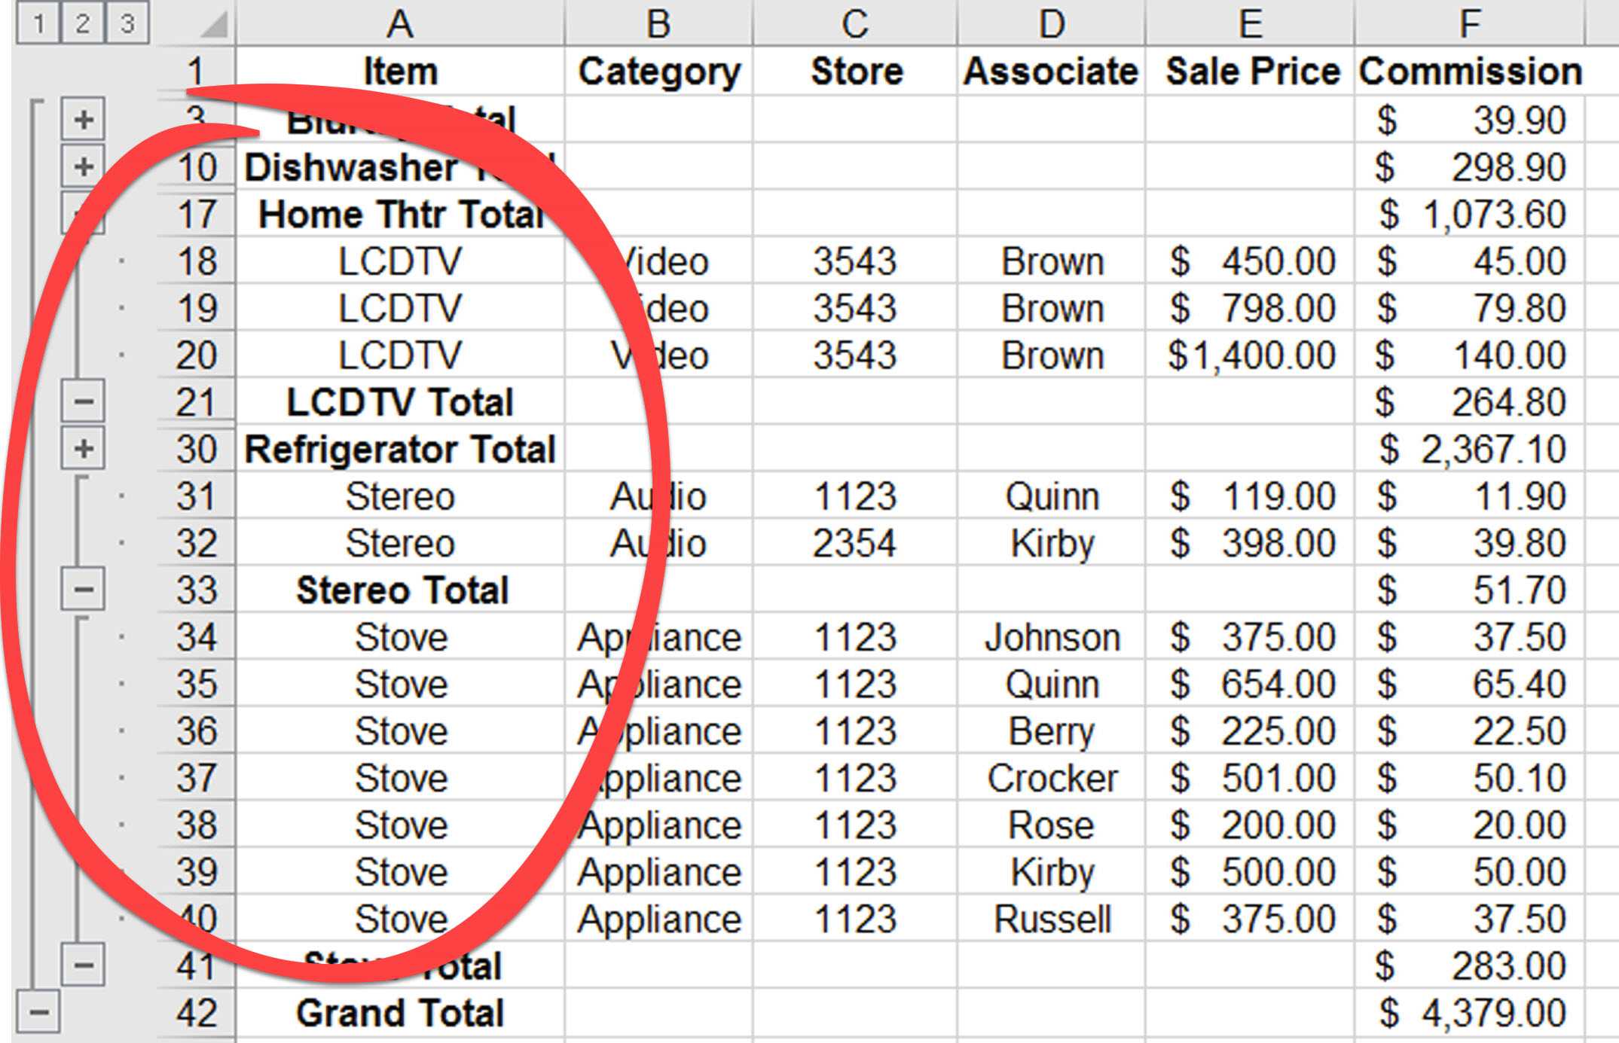Select the Grand Total cell
Image resolution: width=1619 pixels, height=1043 pixels.
pyautogui.click(x=400, y=1012)
